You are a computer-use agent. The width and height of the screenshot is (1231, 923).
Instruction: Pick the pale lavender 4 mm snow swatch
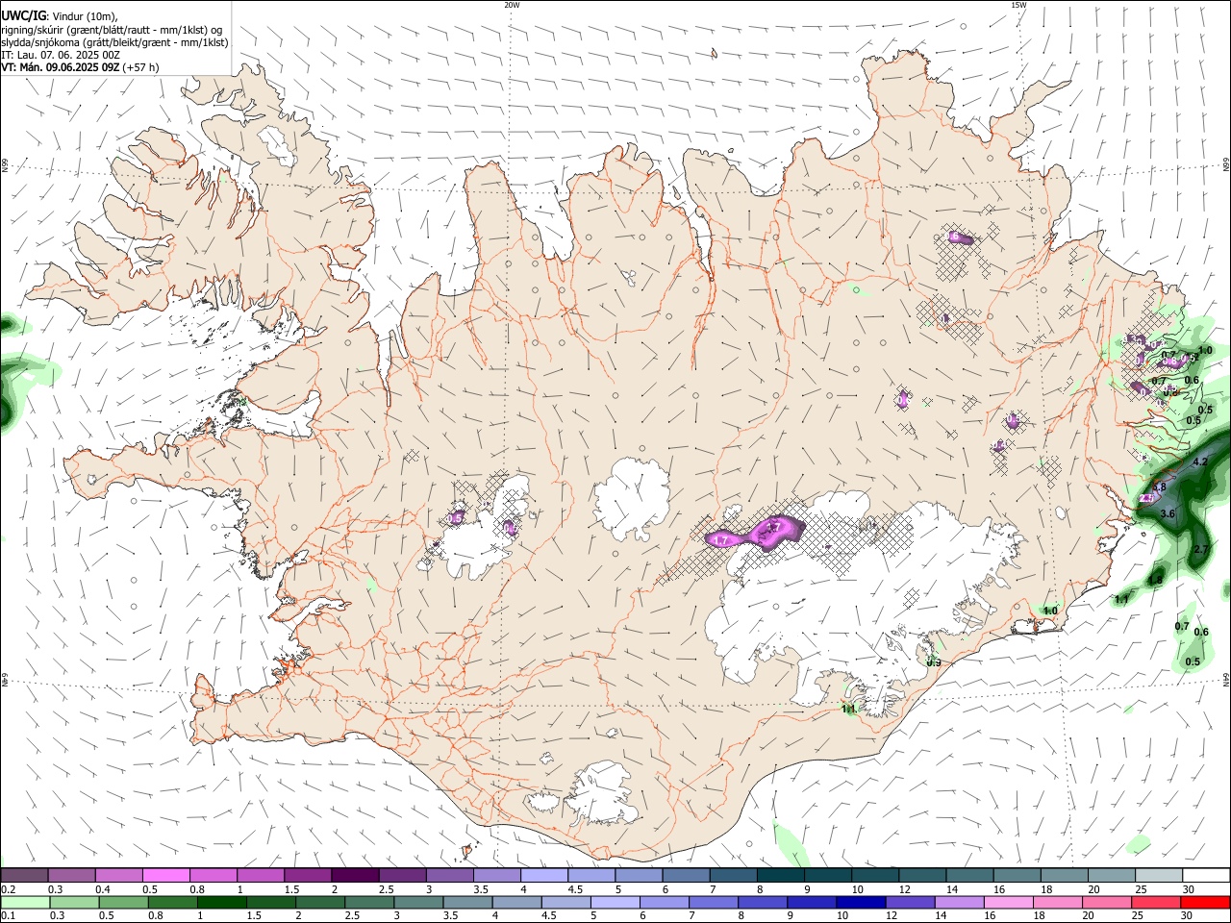[x=544, y=875]
